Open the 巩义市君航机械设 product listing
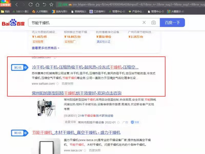This screenshot has height=154, width=205. click(x=44, y=32)
